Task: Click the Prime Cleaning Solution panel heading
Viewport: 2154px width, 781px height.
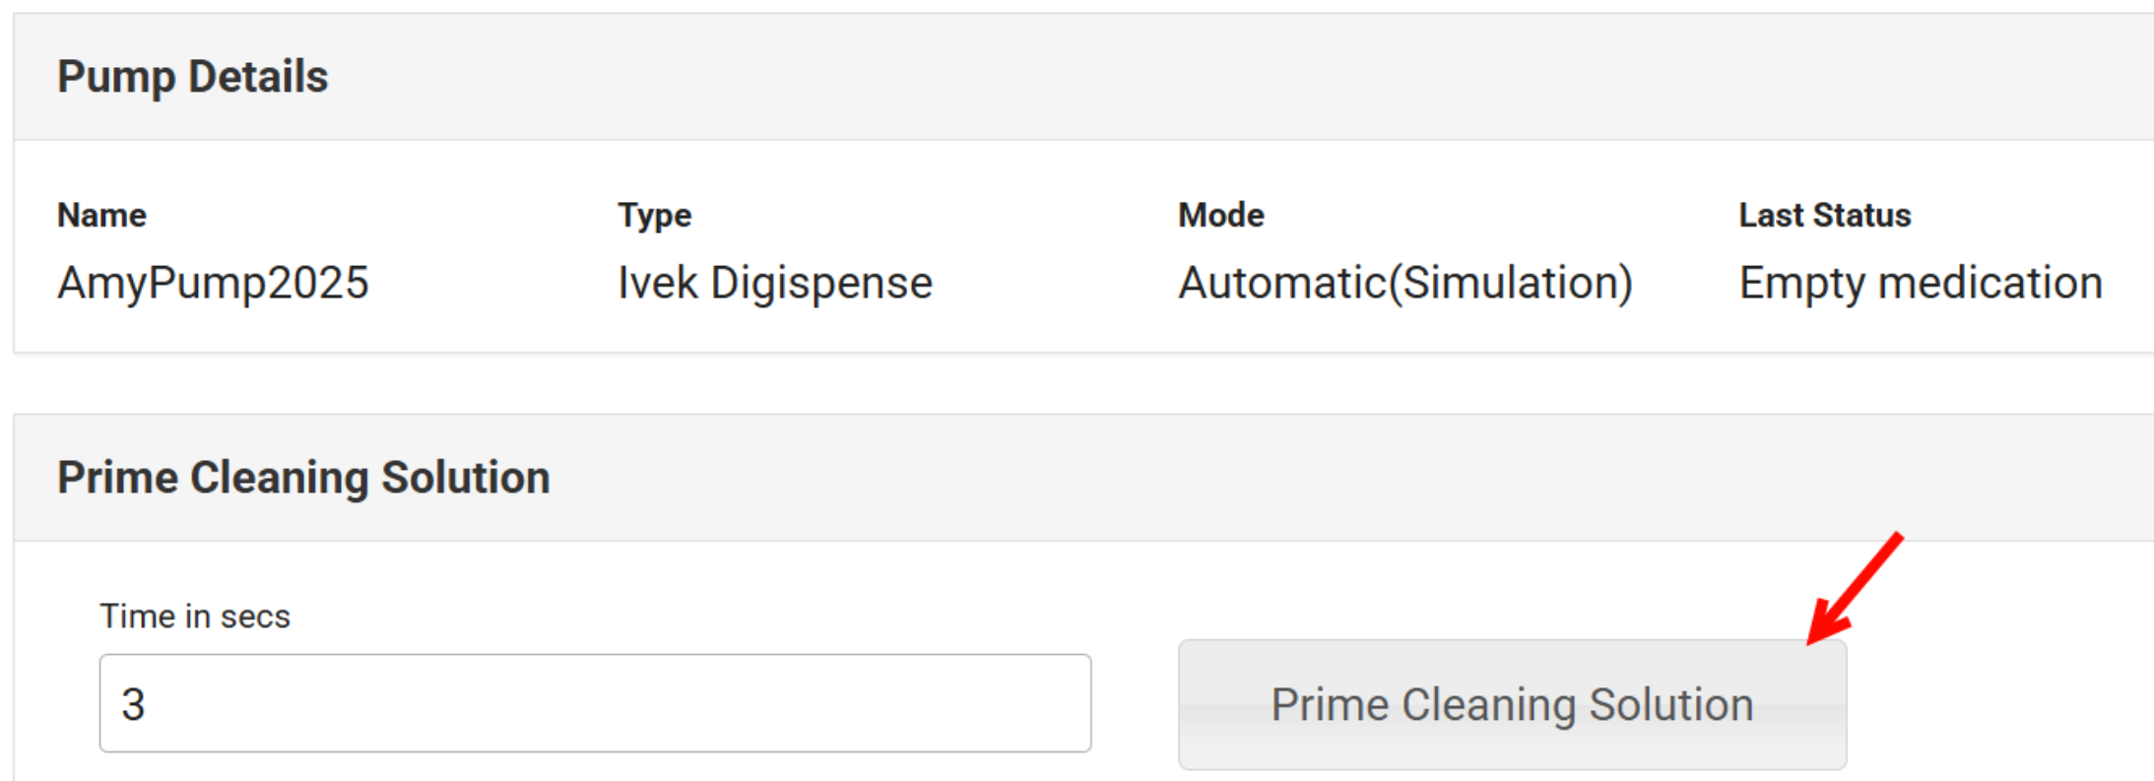Action: pyautogui.click(x=303, y=478)
